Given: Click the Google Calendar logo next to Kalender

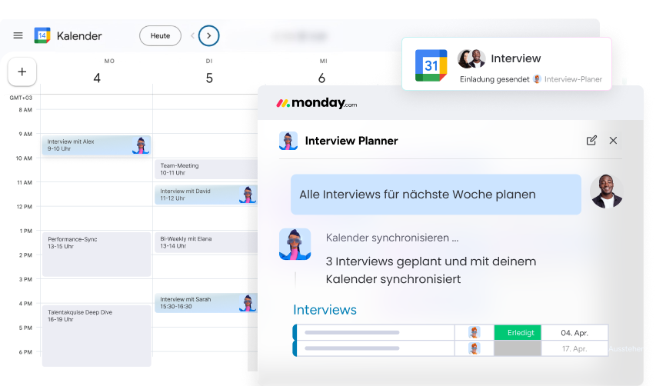Looking at the screenshot, I should pyautogui.click(x=42, y=35).
